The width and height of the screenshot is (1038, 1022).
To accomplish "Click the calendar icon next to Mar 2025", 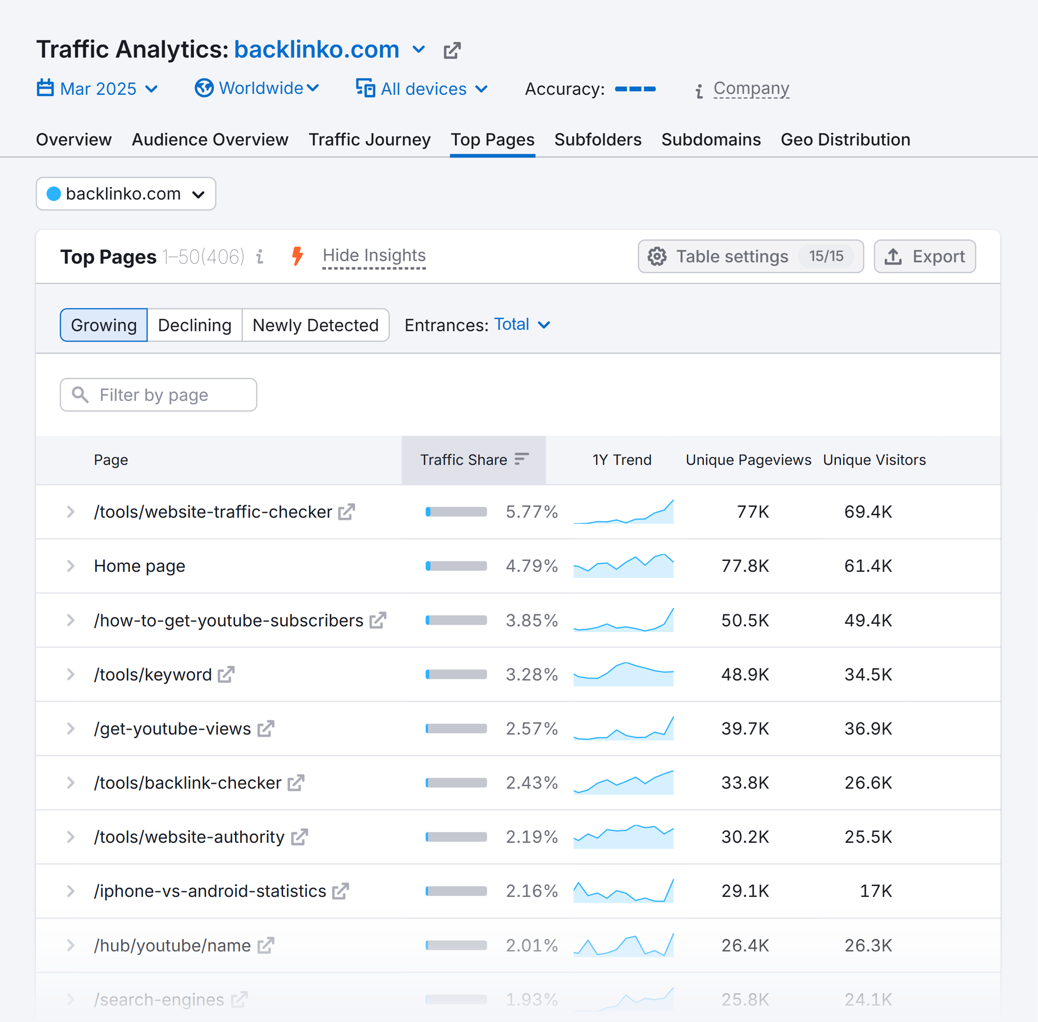I will click(x=45, y=88).
